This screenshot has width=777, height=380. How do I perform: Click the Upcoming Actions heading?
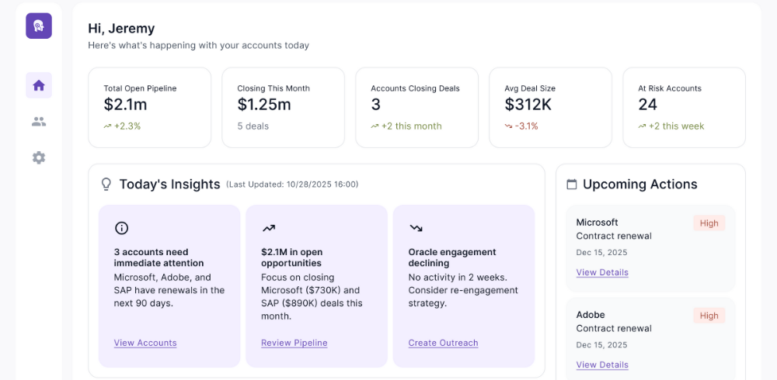click(640, 185)
